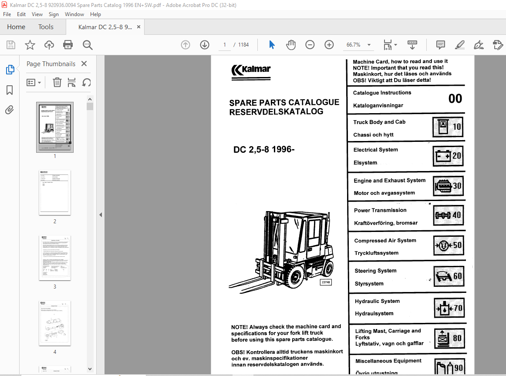Screen dimensions: 506x376
Task: Zoom in with plus icon
Action: pos(329,45)
